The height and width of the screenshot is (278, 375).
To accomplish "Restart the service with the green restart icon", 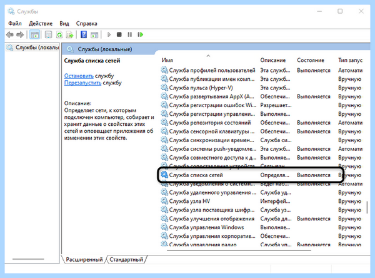I will [x=141, y=35].
